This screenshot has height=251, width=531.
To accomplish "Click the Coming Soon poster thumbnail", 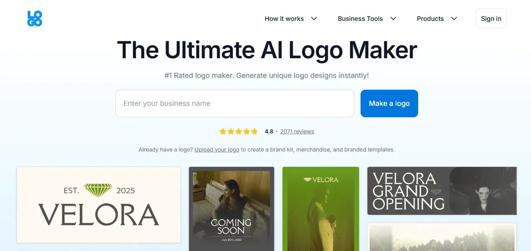I will point(231,209).
